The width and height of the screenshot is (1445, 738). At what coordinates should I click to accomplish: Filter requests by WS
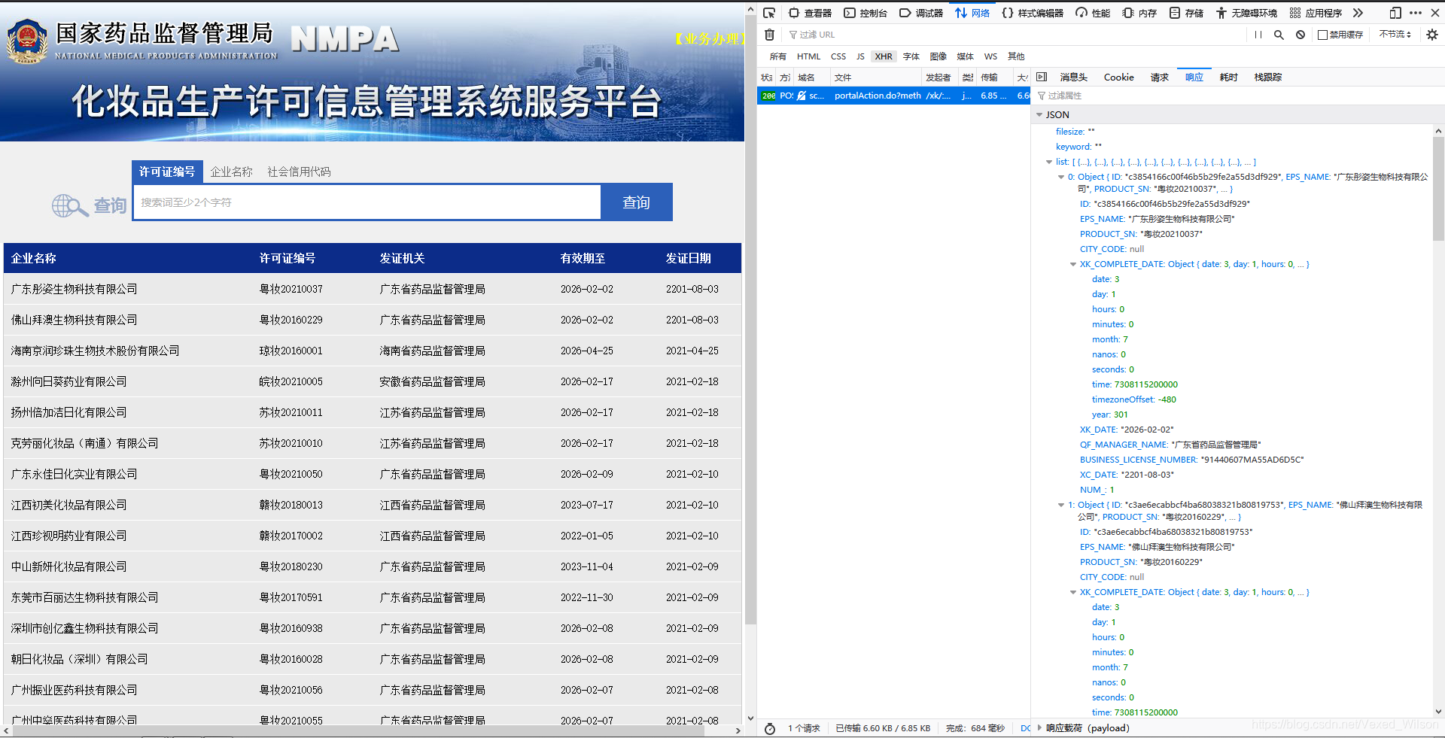990,56
